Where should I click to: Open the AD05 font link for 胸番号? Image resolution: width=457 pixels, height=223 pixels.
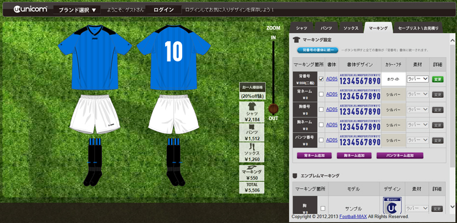tap(331, 109)
